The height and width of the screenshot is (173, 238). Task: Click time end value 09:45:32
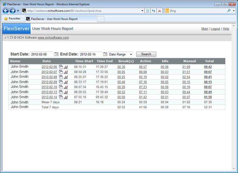[102, 97]
